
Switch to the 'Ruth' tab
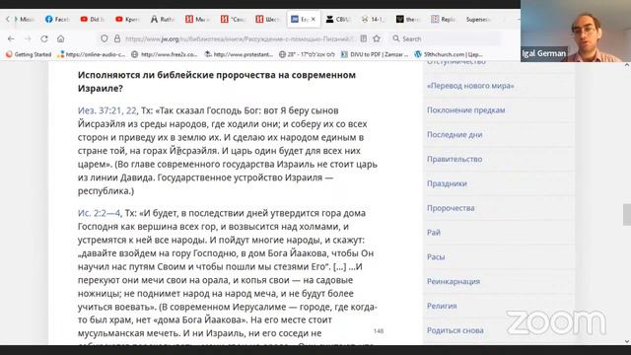coord(163,19)
